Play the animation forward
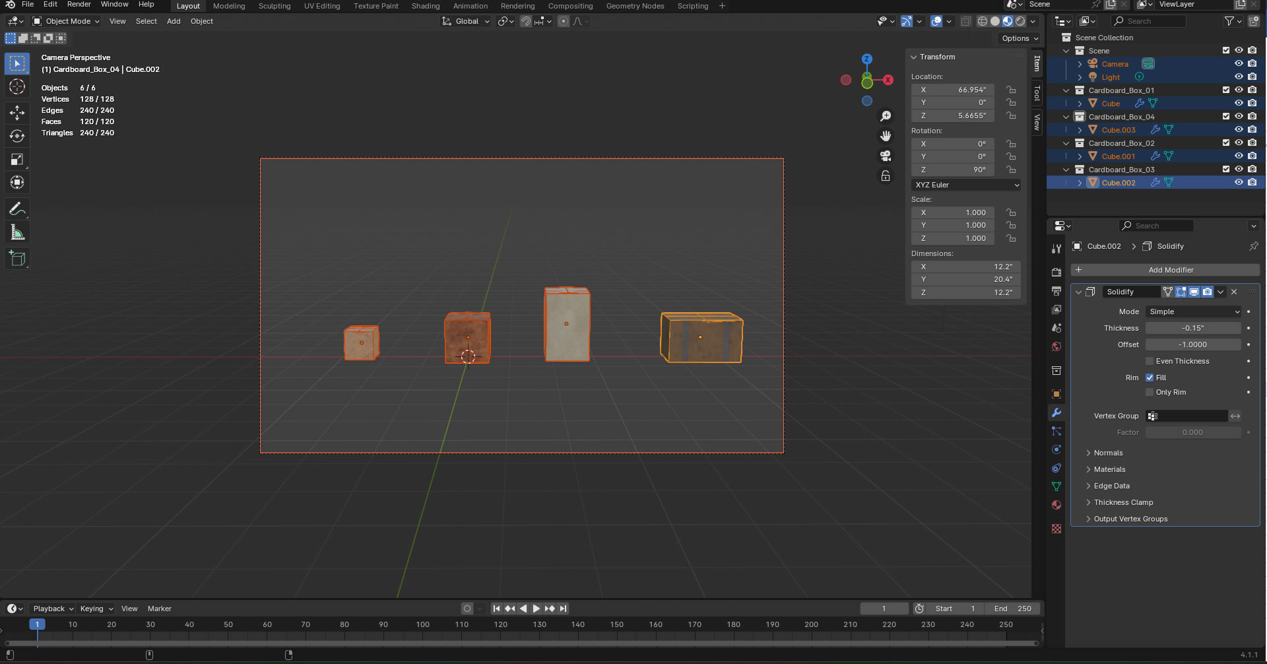The width and height of the screenshot is (1267, 664). pos(536,609)
